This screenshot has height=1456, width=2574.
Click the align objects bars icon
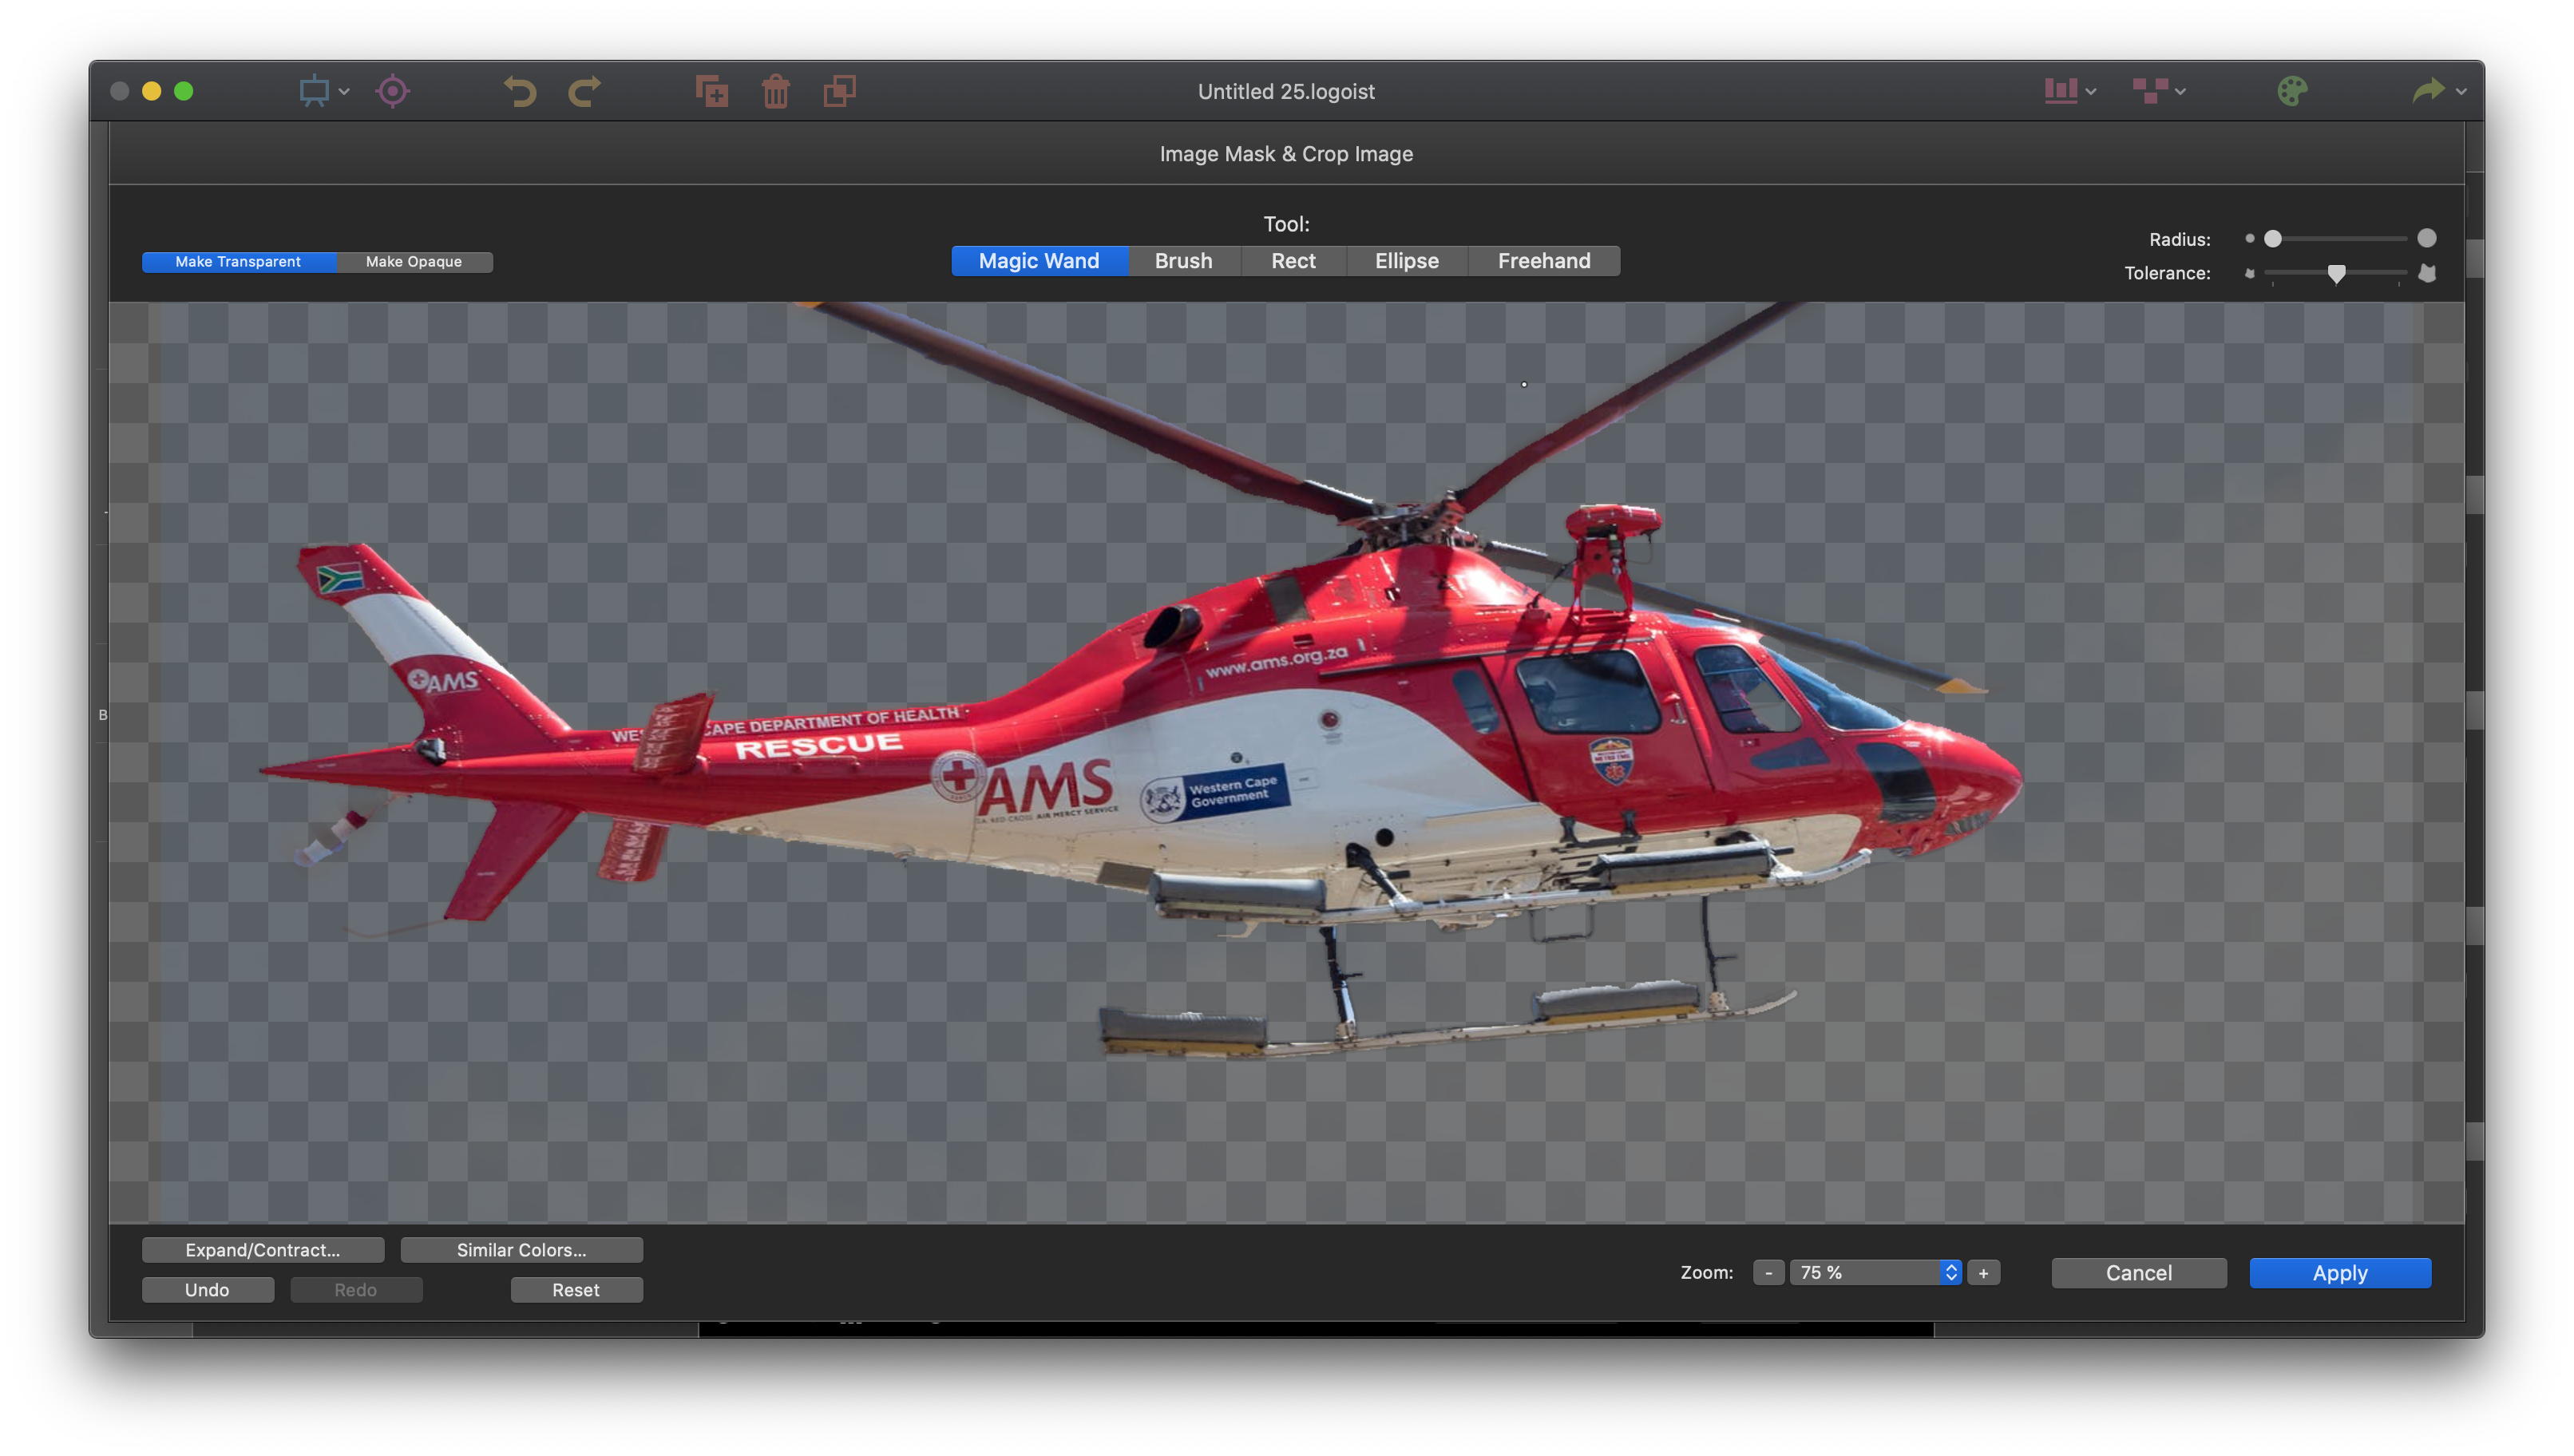2061,91
